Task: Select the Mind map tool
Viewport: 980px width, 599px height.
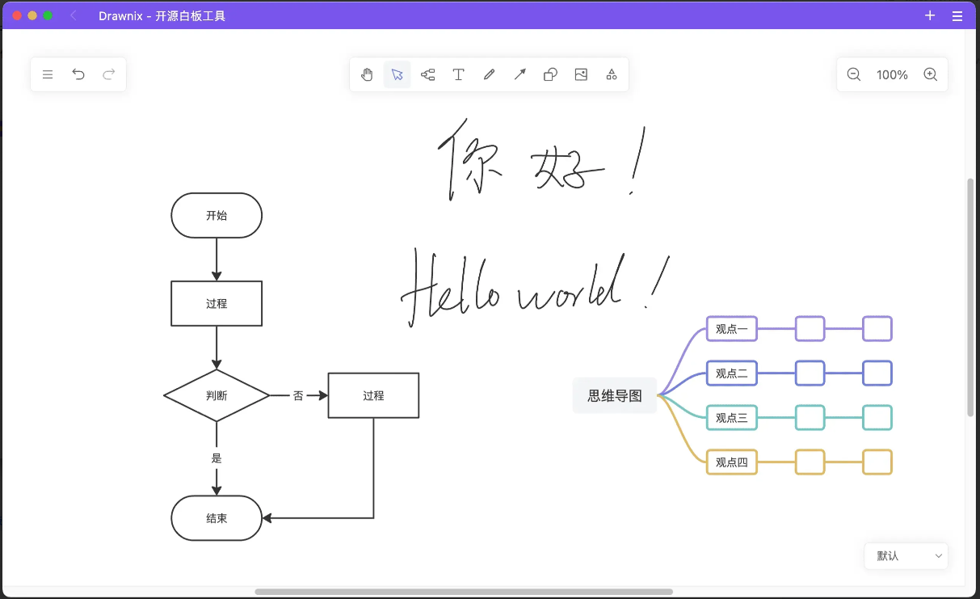Action: tap(427, 74)
